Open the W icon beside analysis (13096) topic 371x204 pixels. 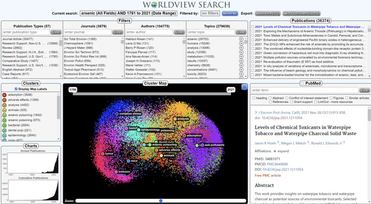click(241, 48)
